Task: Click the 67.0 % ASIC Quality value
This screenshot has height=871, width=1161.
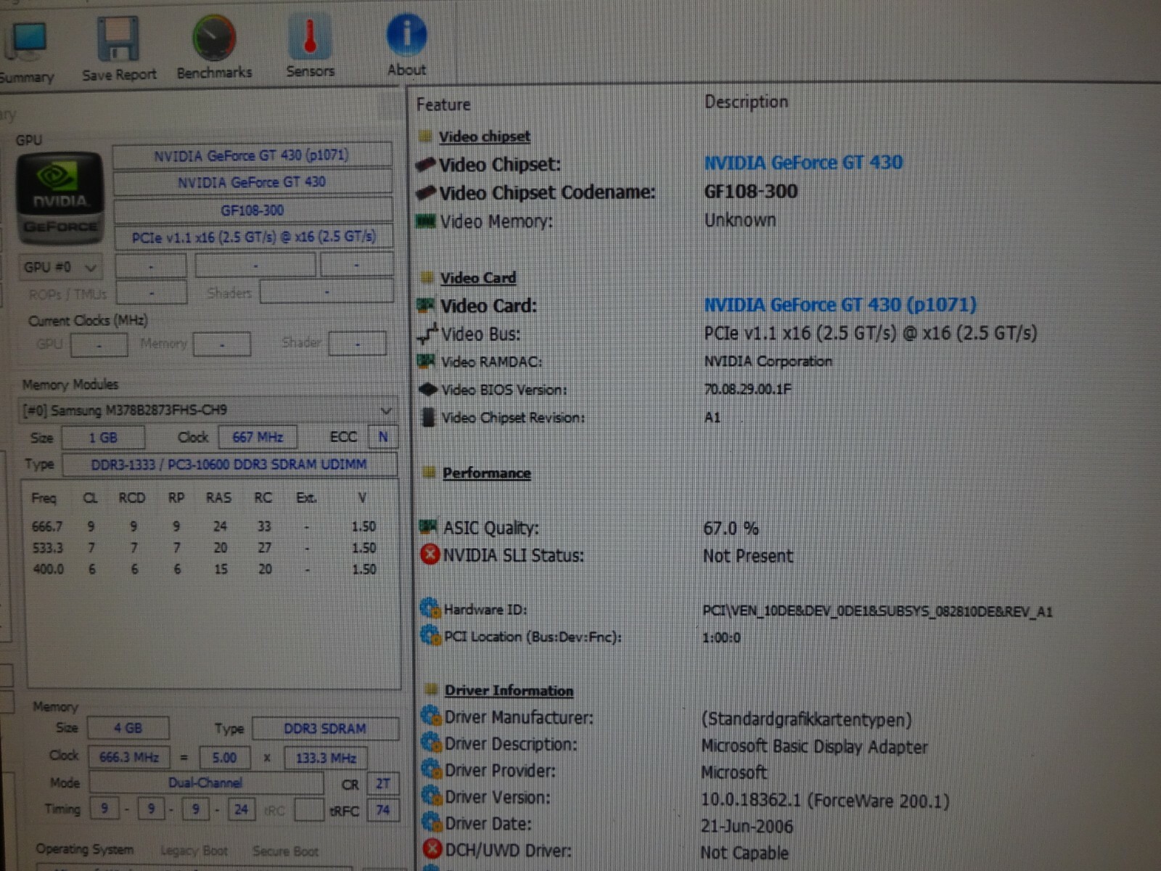Action: tap(731, 528)
